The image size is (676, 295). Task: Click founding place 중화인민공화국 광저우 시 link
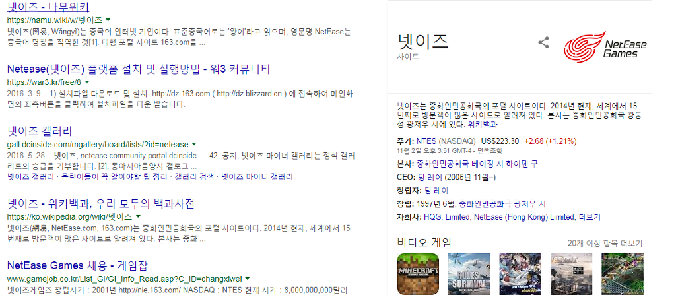pos(502,203)
